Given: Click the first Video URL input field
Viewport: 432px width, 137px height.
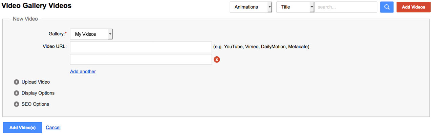Looking at the screenshot, I should point(141,47).
